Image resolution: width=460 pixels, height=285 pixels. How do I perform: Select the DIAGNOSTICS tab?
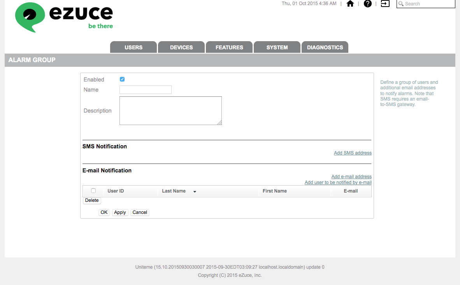[x=325, y=47]
